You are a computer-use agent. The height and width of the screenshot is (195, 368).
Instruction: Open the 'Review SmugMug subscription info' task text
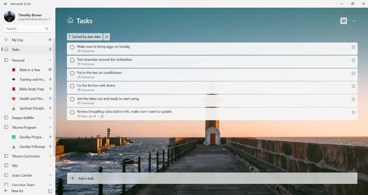[x=124, y=112]
